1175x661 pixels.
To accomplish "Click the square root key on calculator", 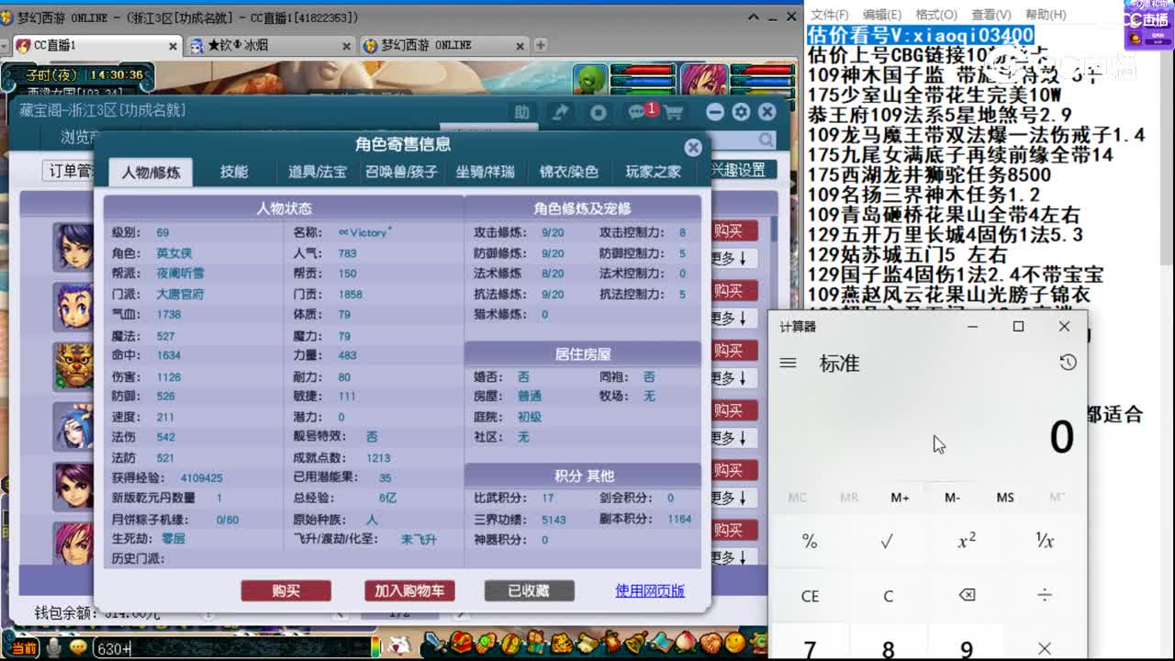I will (x=887, y=542).
